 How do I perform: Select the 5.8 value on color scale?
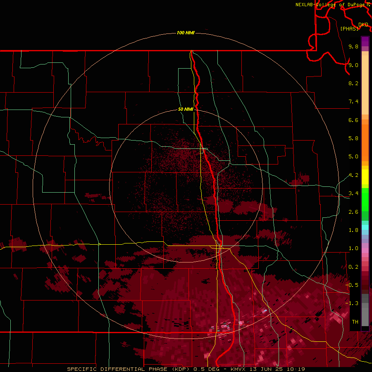pyautogui.click(x=353, y=138)
